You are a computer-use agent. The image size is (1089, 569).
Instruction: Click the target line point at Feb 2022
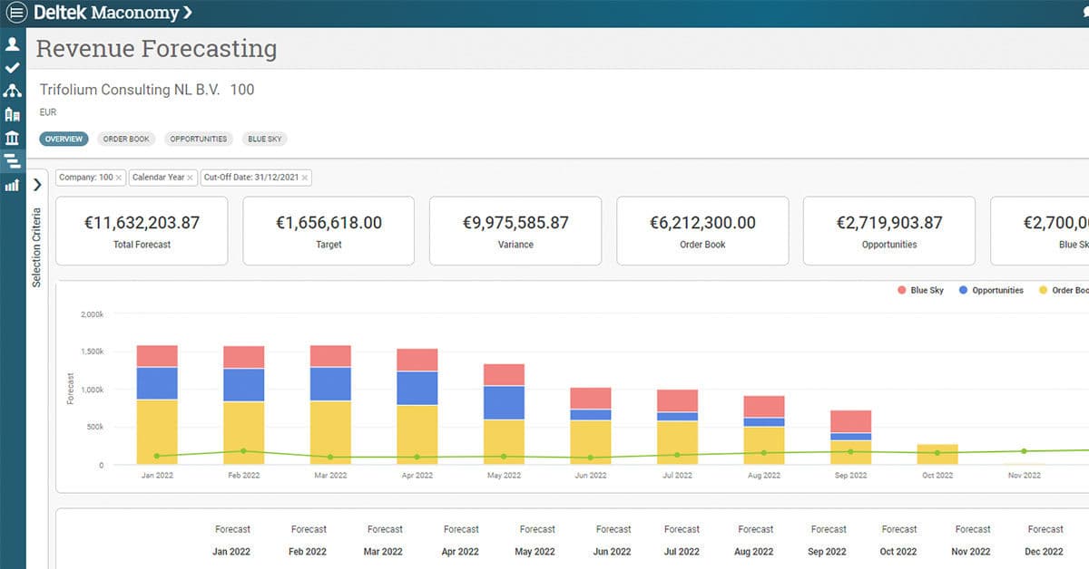(244, 451)
